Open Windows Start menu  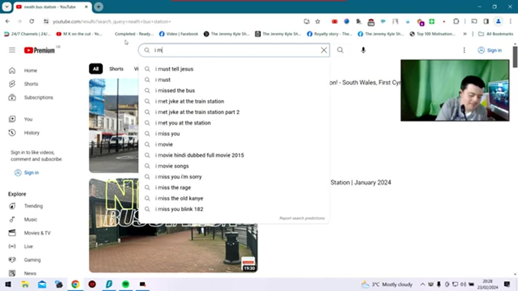[8, 284]
